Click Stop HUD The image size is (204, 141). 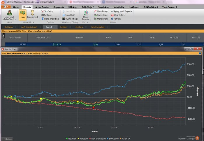[69, 15]
